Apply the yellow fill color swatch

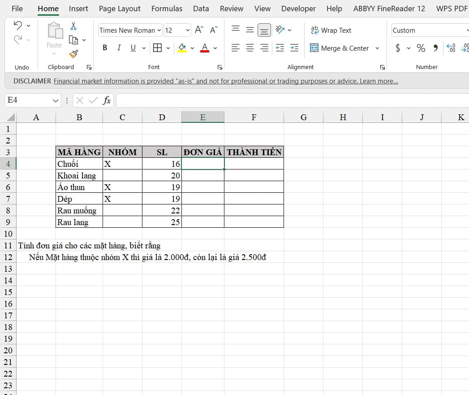pos(182,48)
